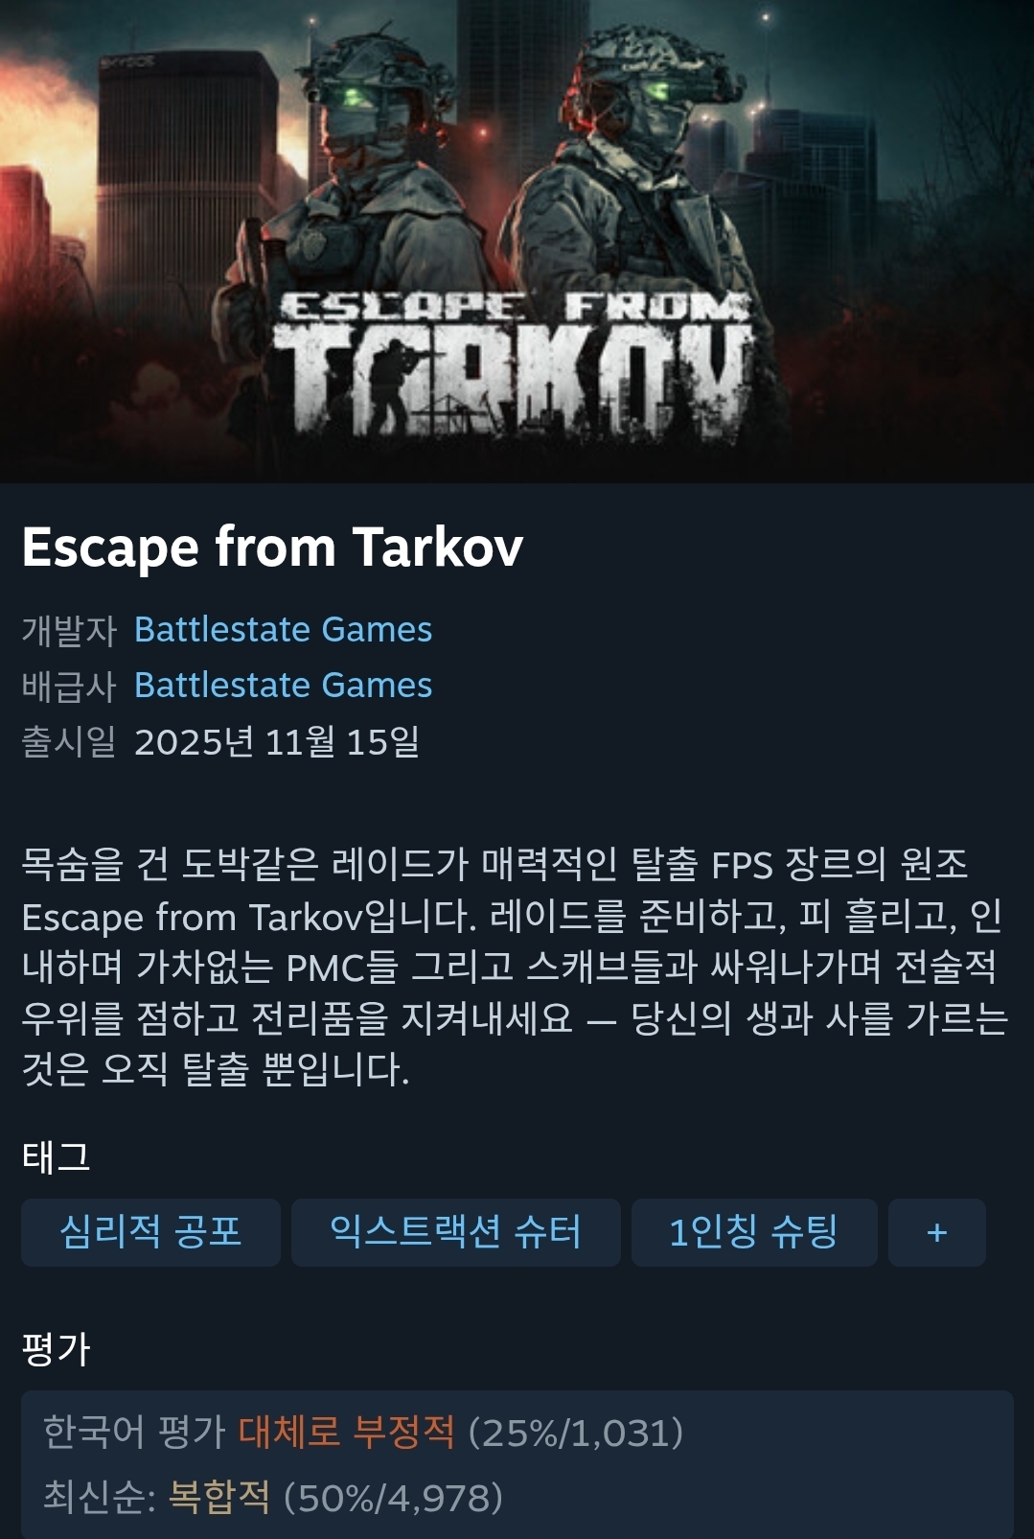
Task: Tap the 배급사 label
Action: (69, 686)
